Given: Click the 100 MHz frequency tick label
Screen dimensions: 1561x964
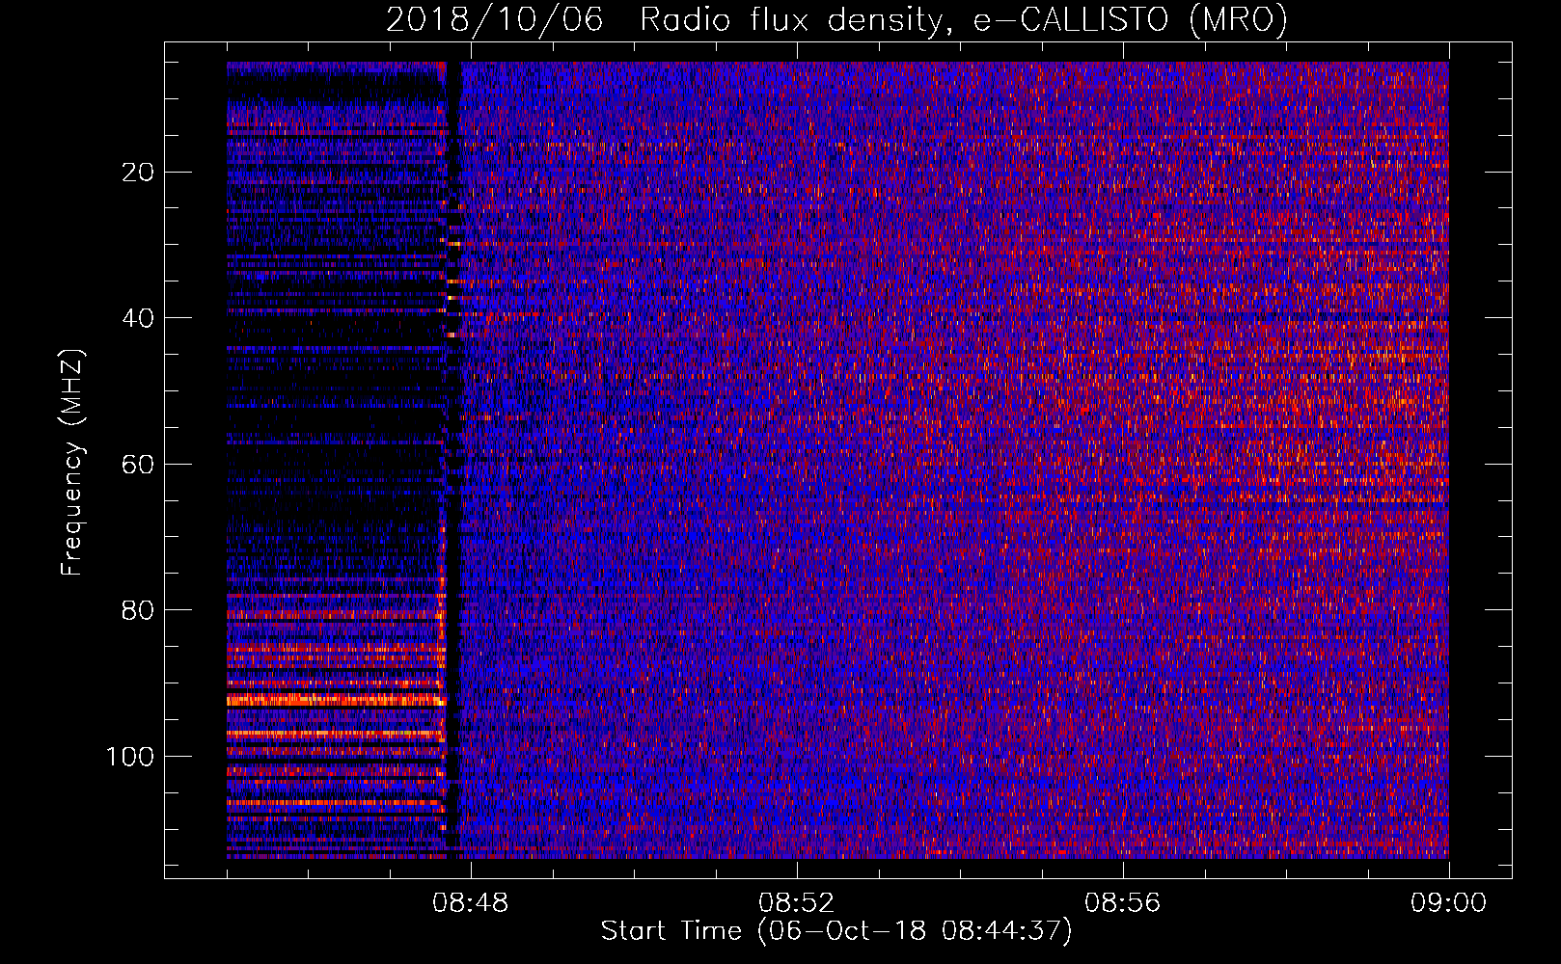Looking at the screenshot, I should (130, 757).
